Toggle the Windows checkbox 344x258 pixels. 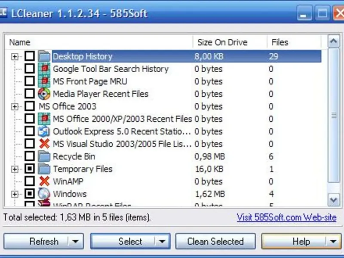click(29, 194)
